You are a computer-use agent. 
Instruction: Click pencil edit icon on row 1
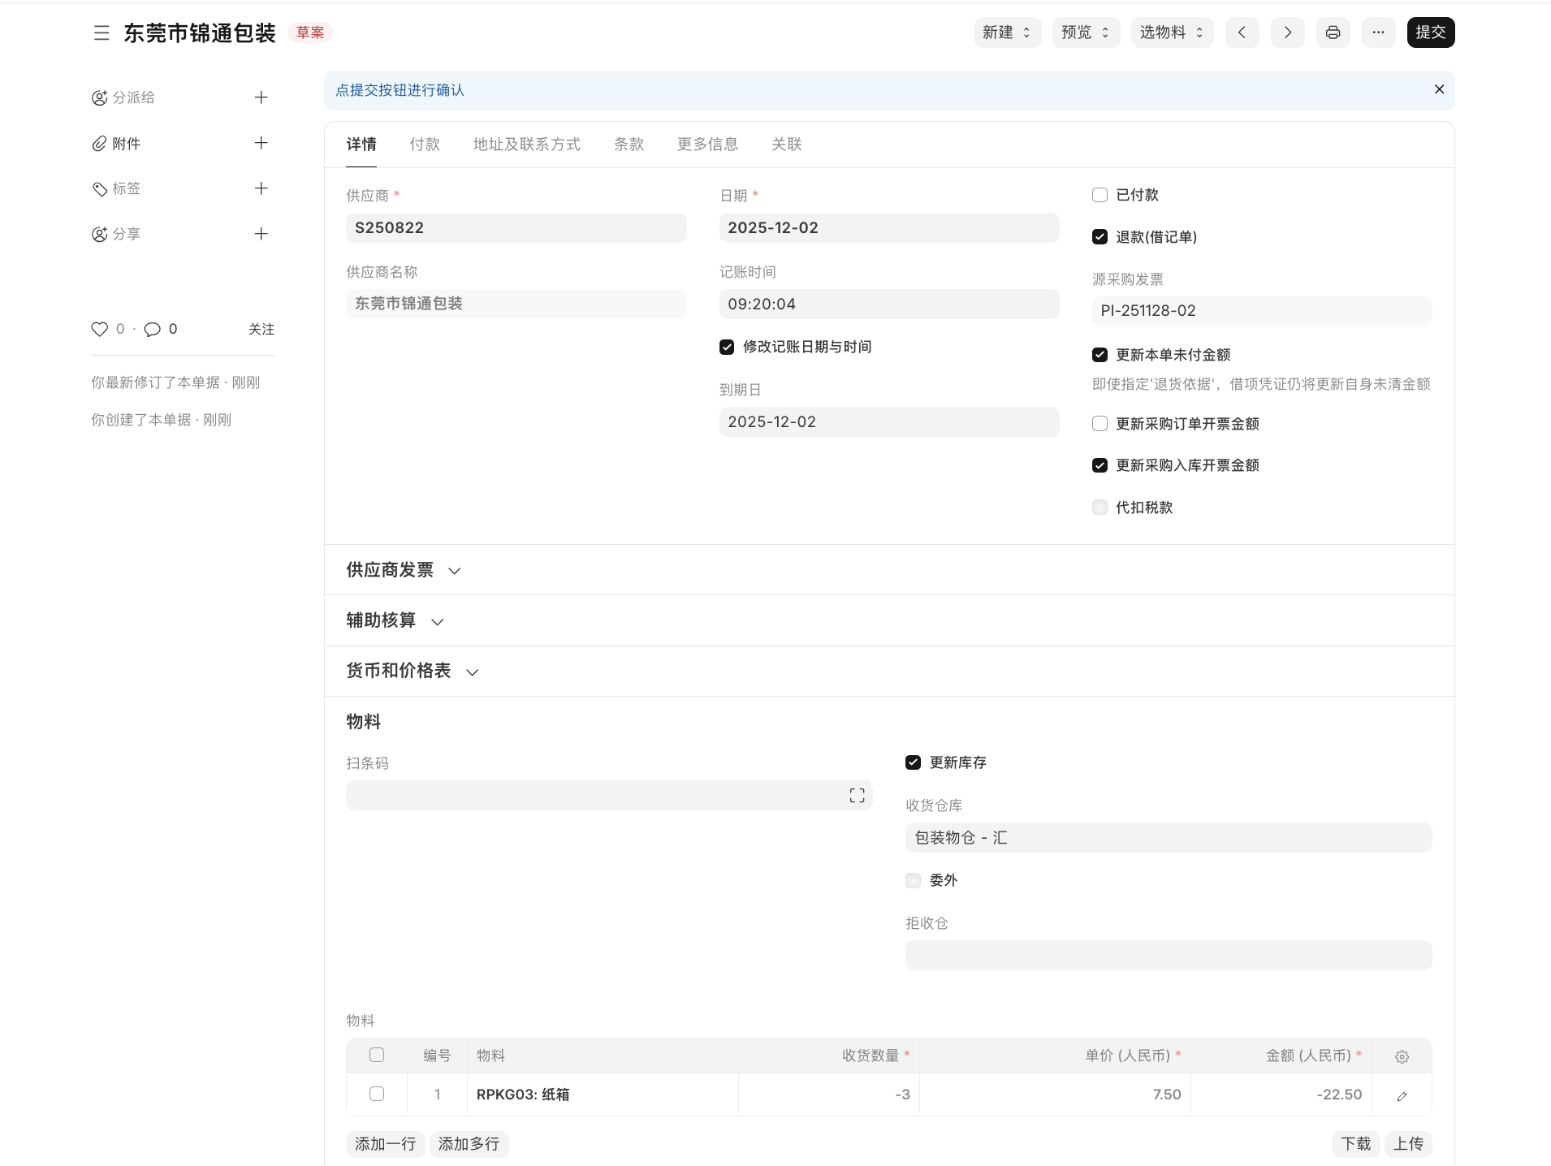click(1402, 1096)
